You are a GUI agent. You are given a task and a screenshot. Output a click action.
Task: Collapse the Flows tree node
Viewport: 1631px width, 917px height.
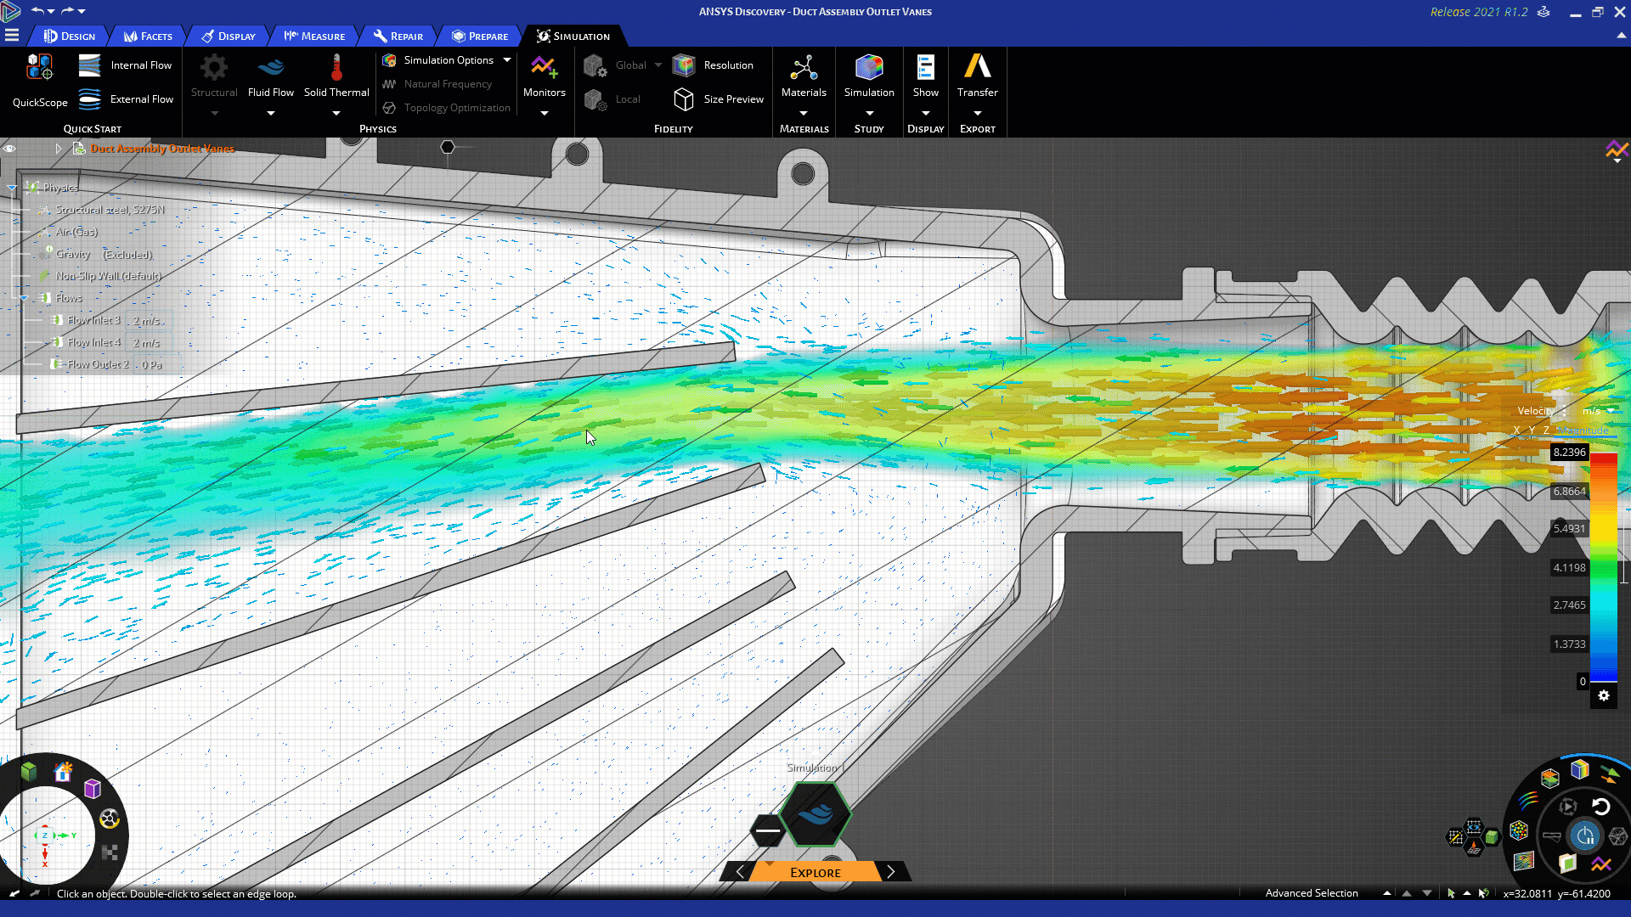[x=24, y=298]
